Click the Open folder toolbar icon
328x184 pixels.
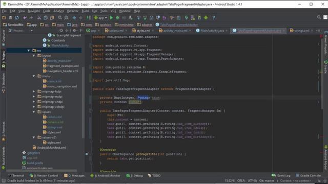(4, 18)
